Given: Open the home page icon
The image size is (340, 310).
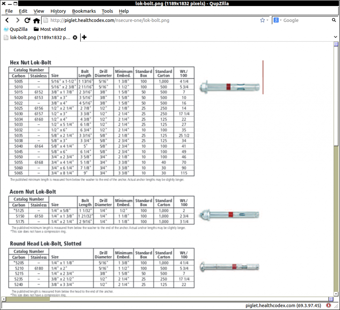Looking at the screenshot, I should [37, 20].
